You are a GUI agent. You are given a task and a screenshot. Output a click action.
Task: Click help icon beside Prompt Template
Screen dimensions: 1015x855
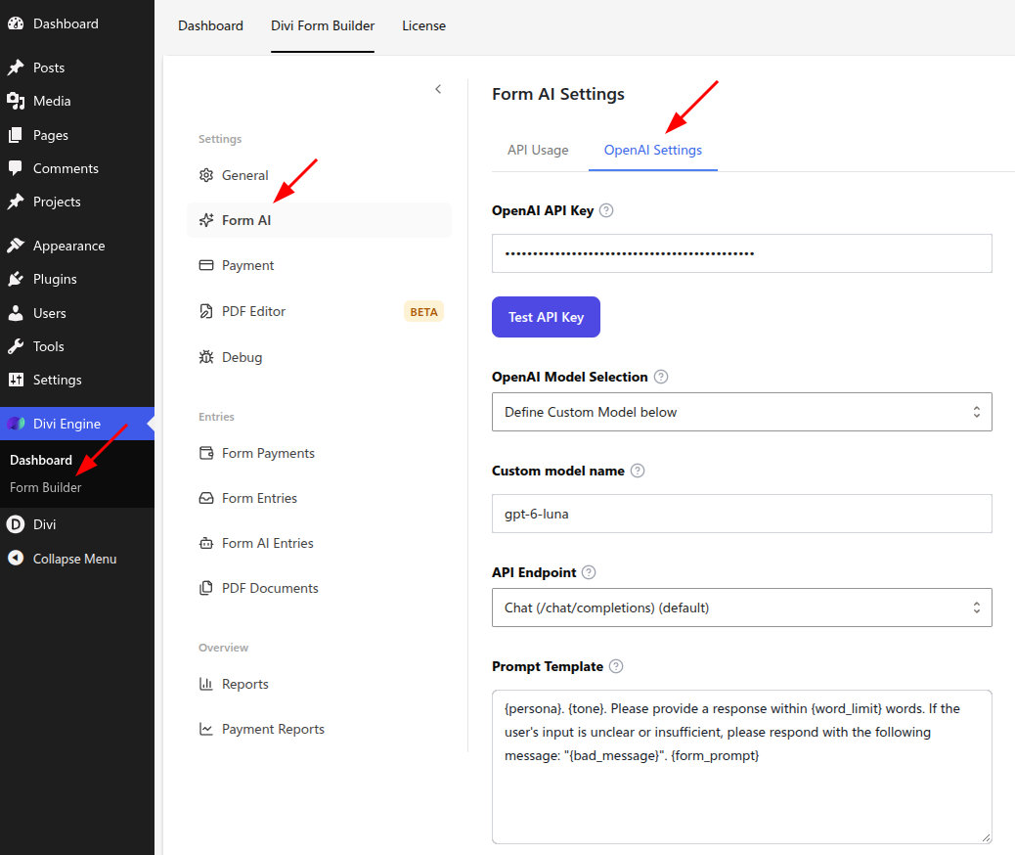tap(616, 666)
